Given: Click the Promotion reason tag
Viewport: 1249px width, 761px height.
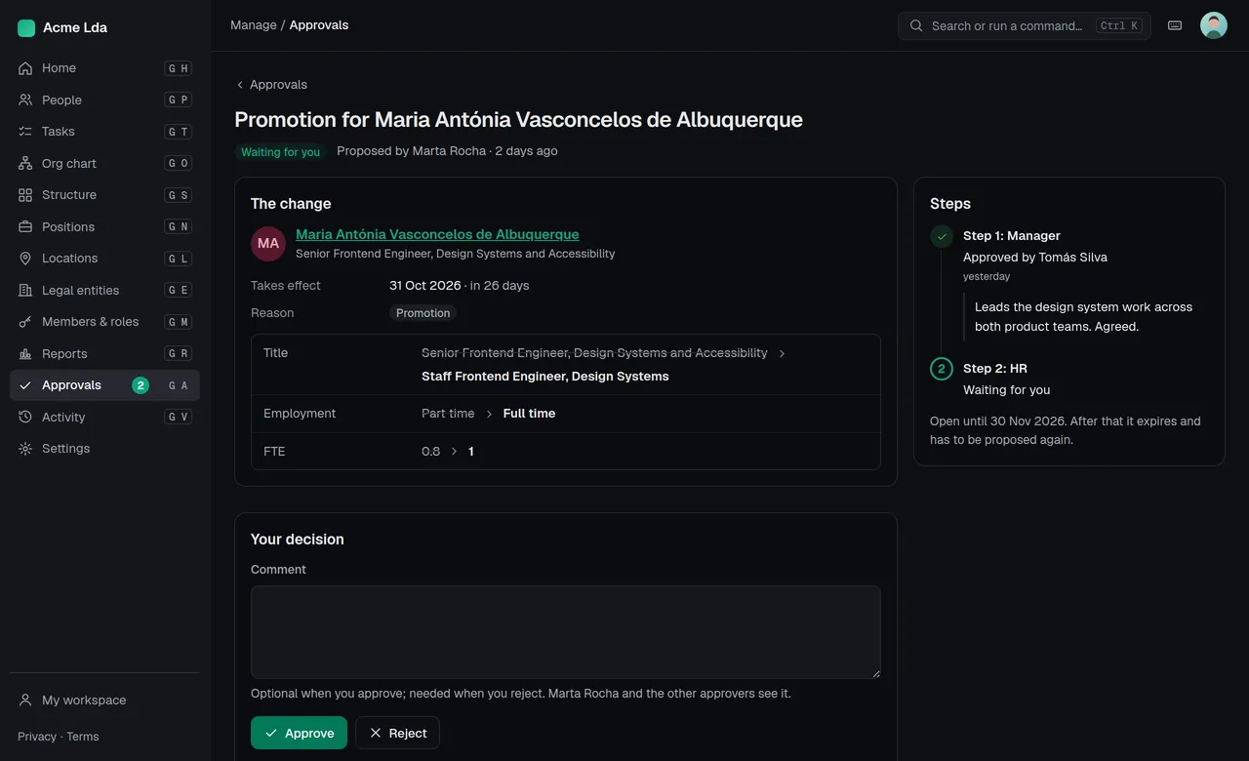Looking at the screenshot, I should pyautogui.click(x=423, y=313).
